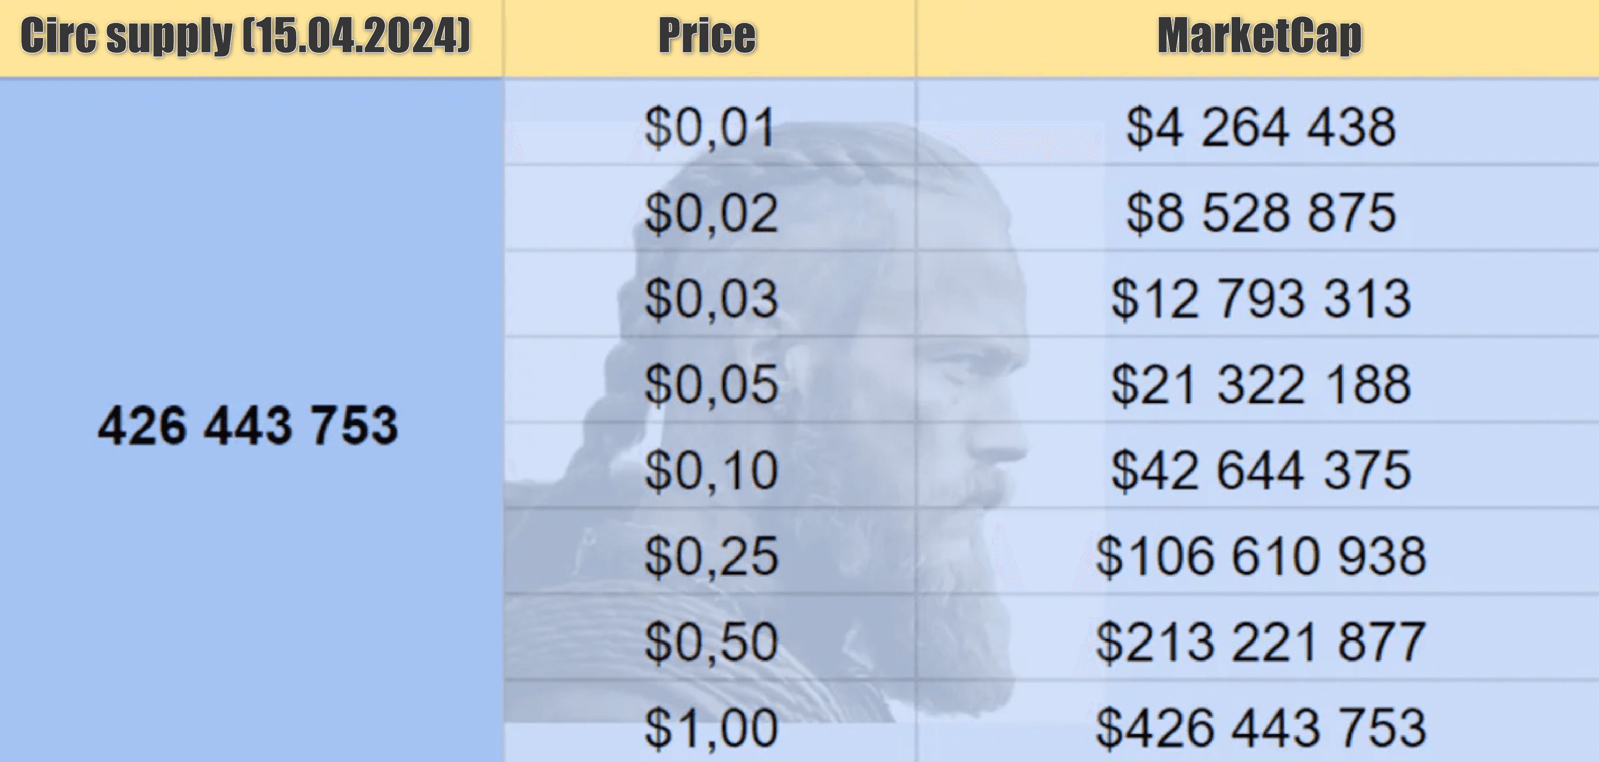Click the $4 264 438 market cap cell

(x=1257, y=121)
